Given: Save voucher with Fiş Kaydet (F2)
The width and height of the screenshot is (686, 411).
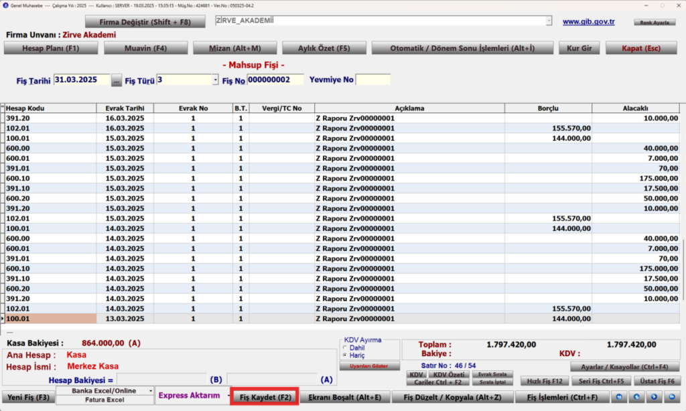Looking at the screenshot, I should coord(265,397).
